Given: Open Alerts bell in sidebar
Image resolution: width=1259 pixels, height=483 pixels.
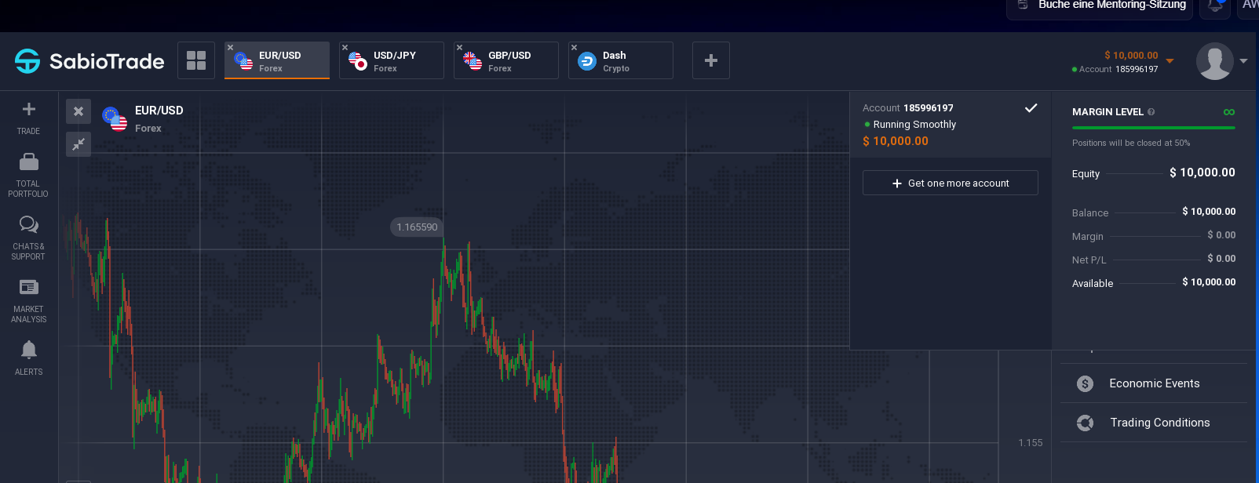Looking at the screenshot, I should coord(28,350).
